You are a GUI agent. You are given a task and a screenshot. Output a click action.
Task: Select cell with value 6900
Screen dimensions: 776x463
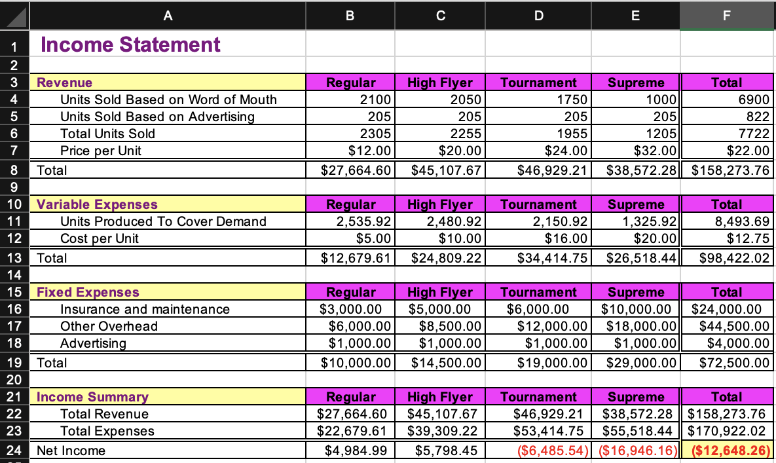726,100
